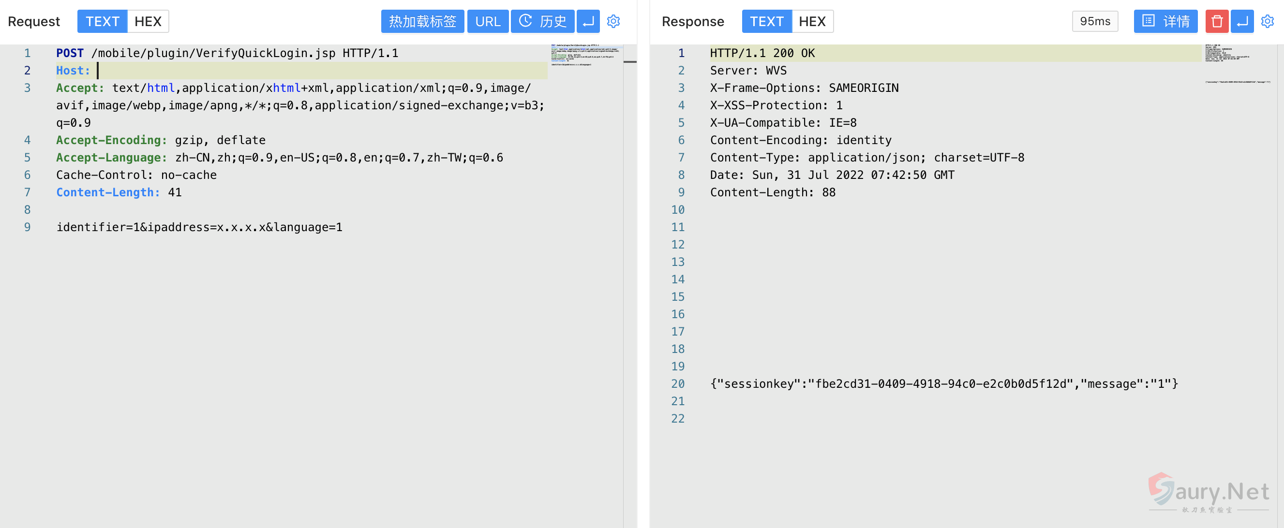The height and width of the screenshot is (528, 1284).
Task: Click the 历史 history clock button
Action: click(x=542, y=21)
